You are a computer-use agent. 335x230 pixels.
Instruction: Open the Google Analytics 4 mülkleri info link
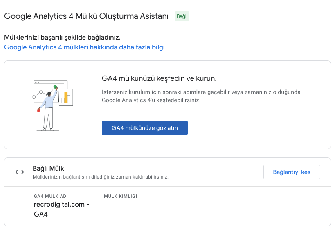[x=84, y=47]
